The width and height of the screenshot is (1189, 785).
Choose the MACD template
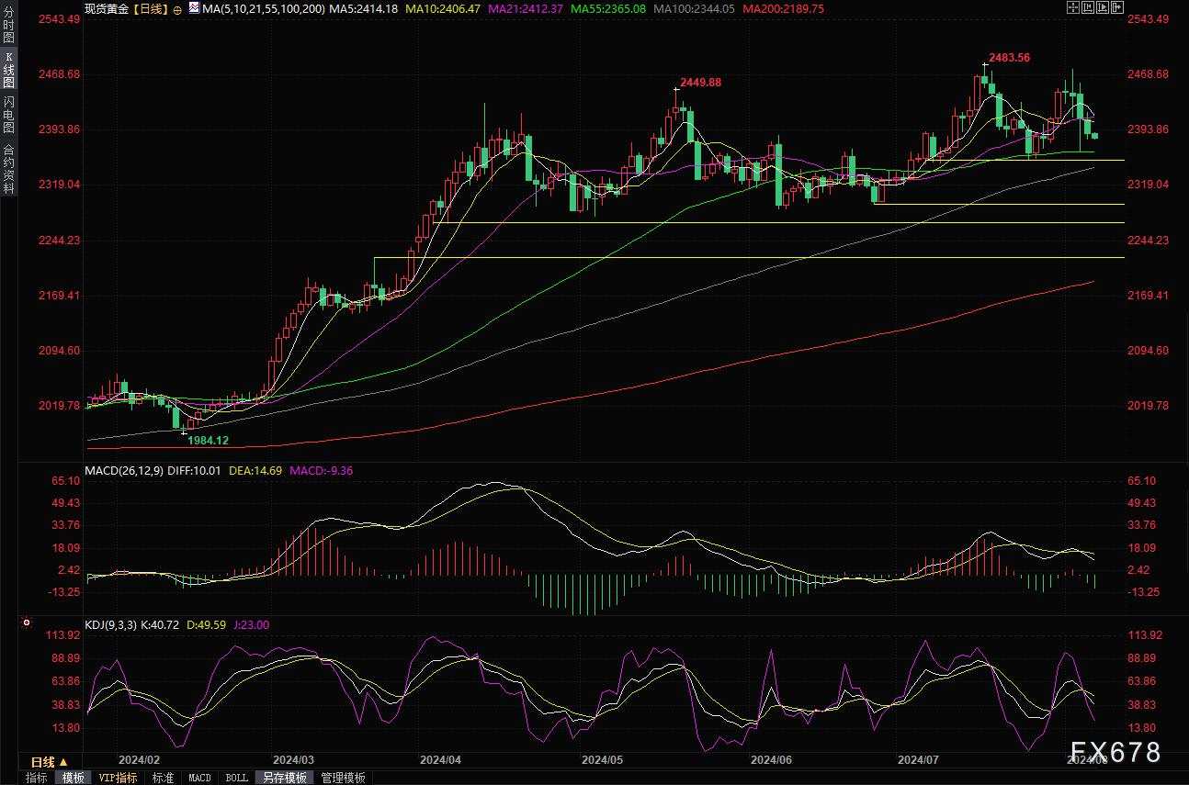coord(199,778)
